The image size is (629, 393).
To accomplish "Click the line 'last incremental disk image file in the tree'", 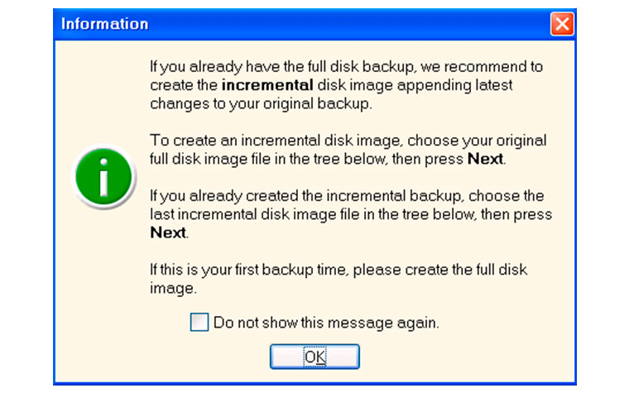I will [351, 214].
